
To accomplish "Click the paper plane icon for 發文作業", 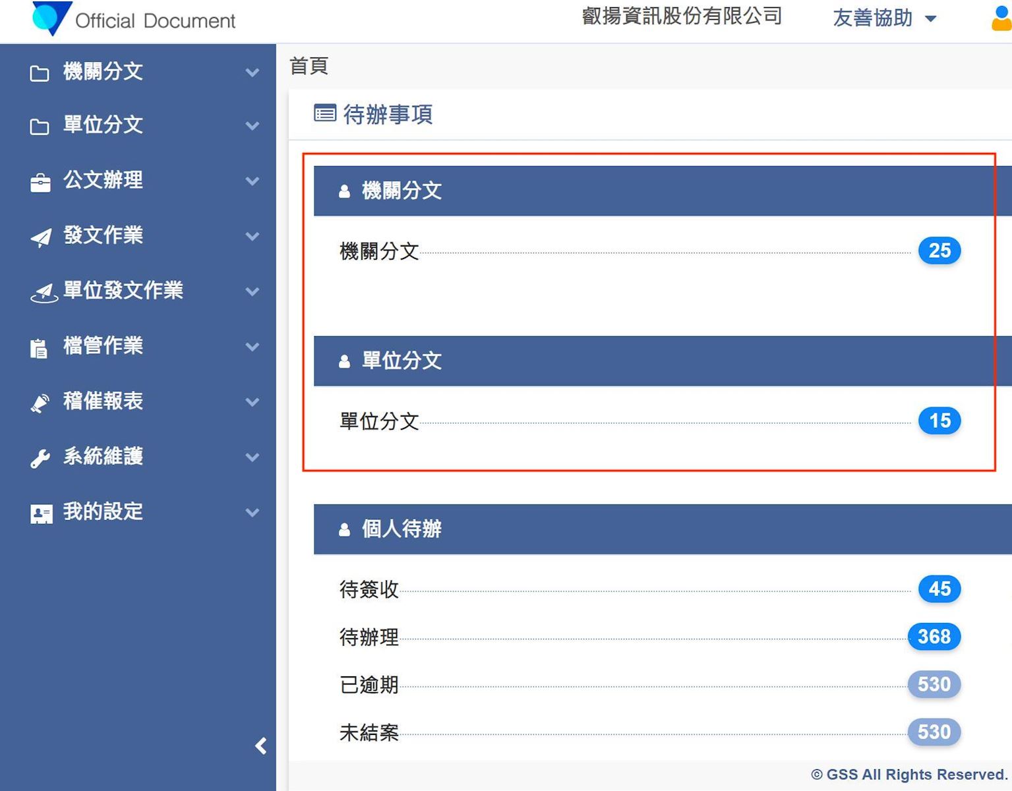I will (x=41, y=237).
